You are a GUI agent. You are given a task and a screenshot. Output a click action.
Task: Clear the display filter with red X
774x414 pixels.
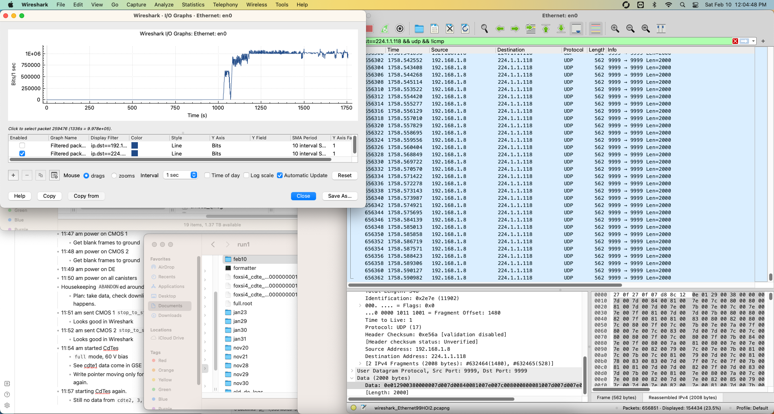(x=735, y=41)
